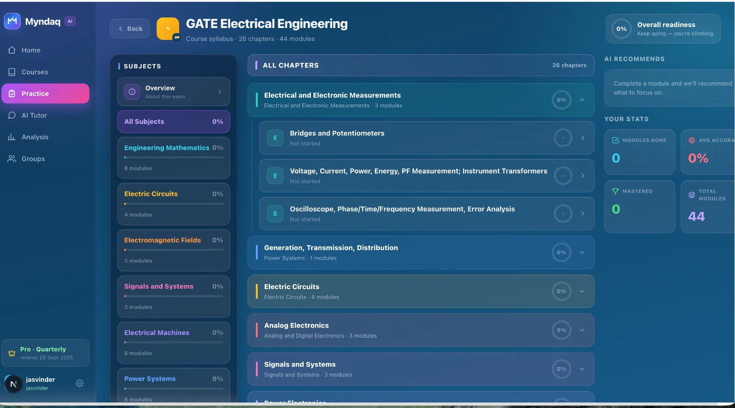Screen dimensions: 735x408
Task: Click the Pro Quarterly subscription card
Action: pos(45,353)
